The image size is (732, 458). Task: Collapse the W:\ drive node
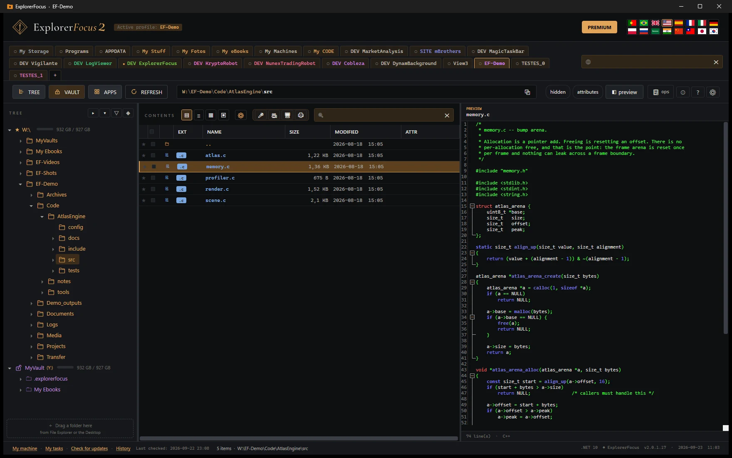(x=10, y=130)
